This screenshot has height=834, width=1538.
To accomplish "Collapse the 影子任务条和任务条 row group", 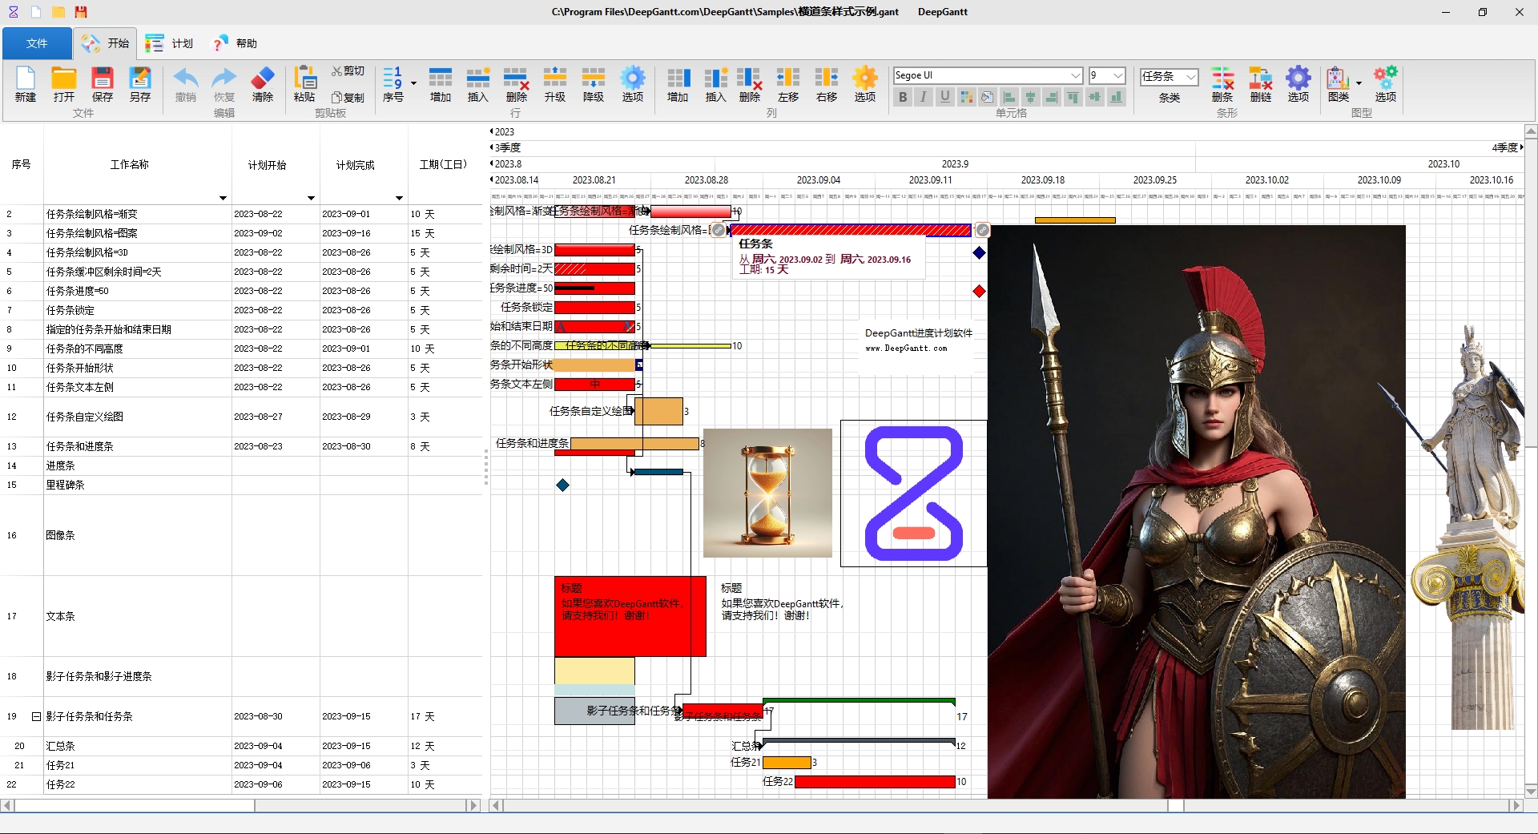I will coord(35,716).
